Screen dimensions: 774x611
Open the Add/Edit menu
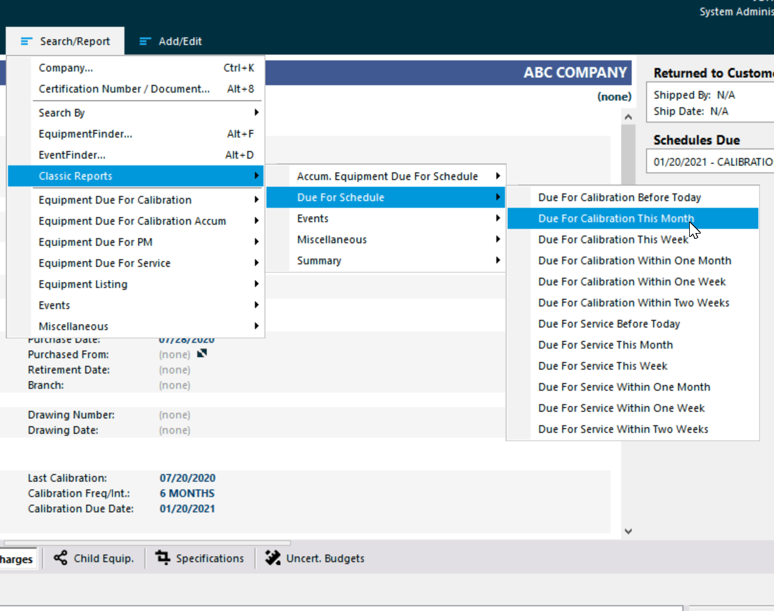[x=170, y=41]
